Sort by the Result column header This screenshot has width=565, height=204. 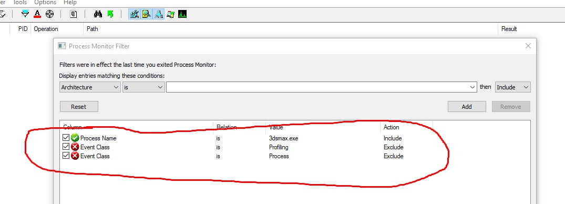pos(509,29)
